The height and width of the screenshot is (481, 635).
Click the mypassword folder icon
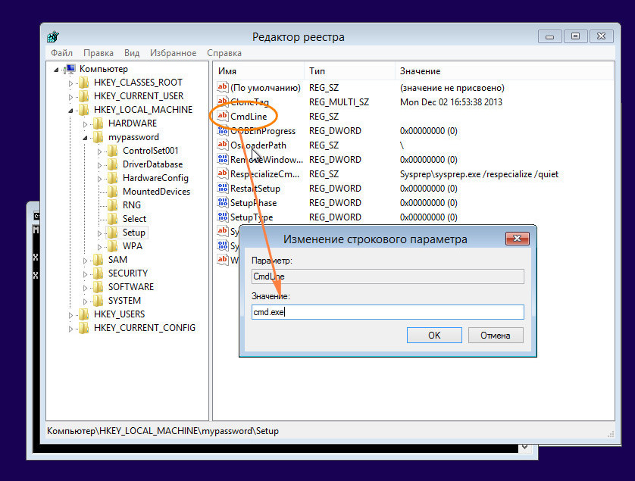(99, 137)
